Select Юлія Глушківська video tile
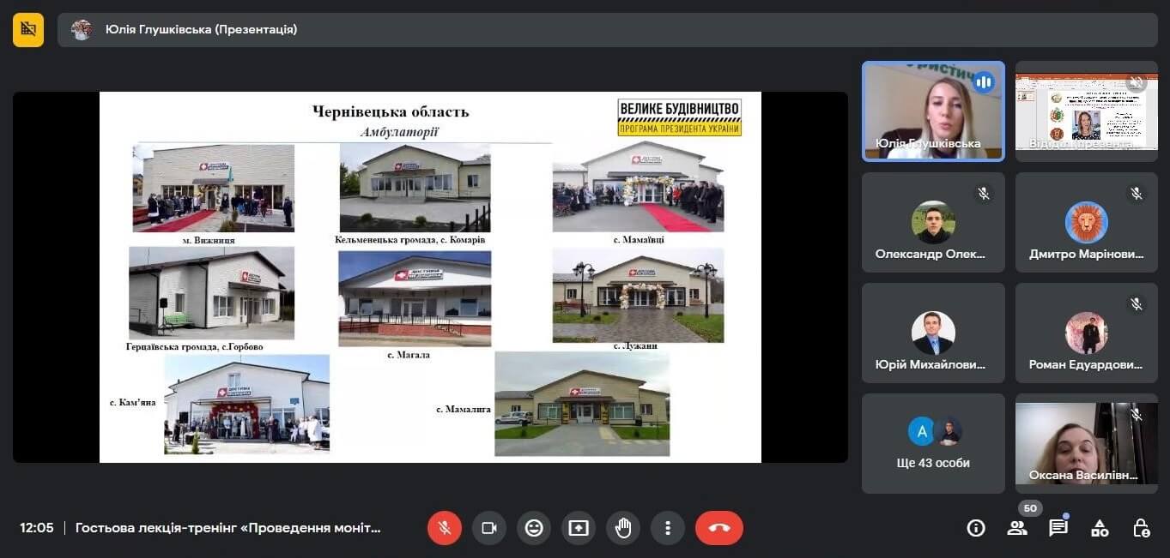The height and width of the screenshot is (558, 1170). [x=933, y=111]
